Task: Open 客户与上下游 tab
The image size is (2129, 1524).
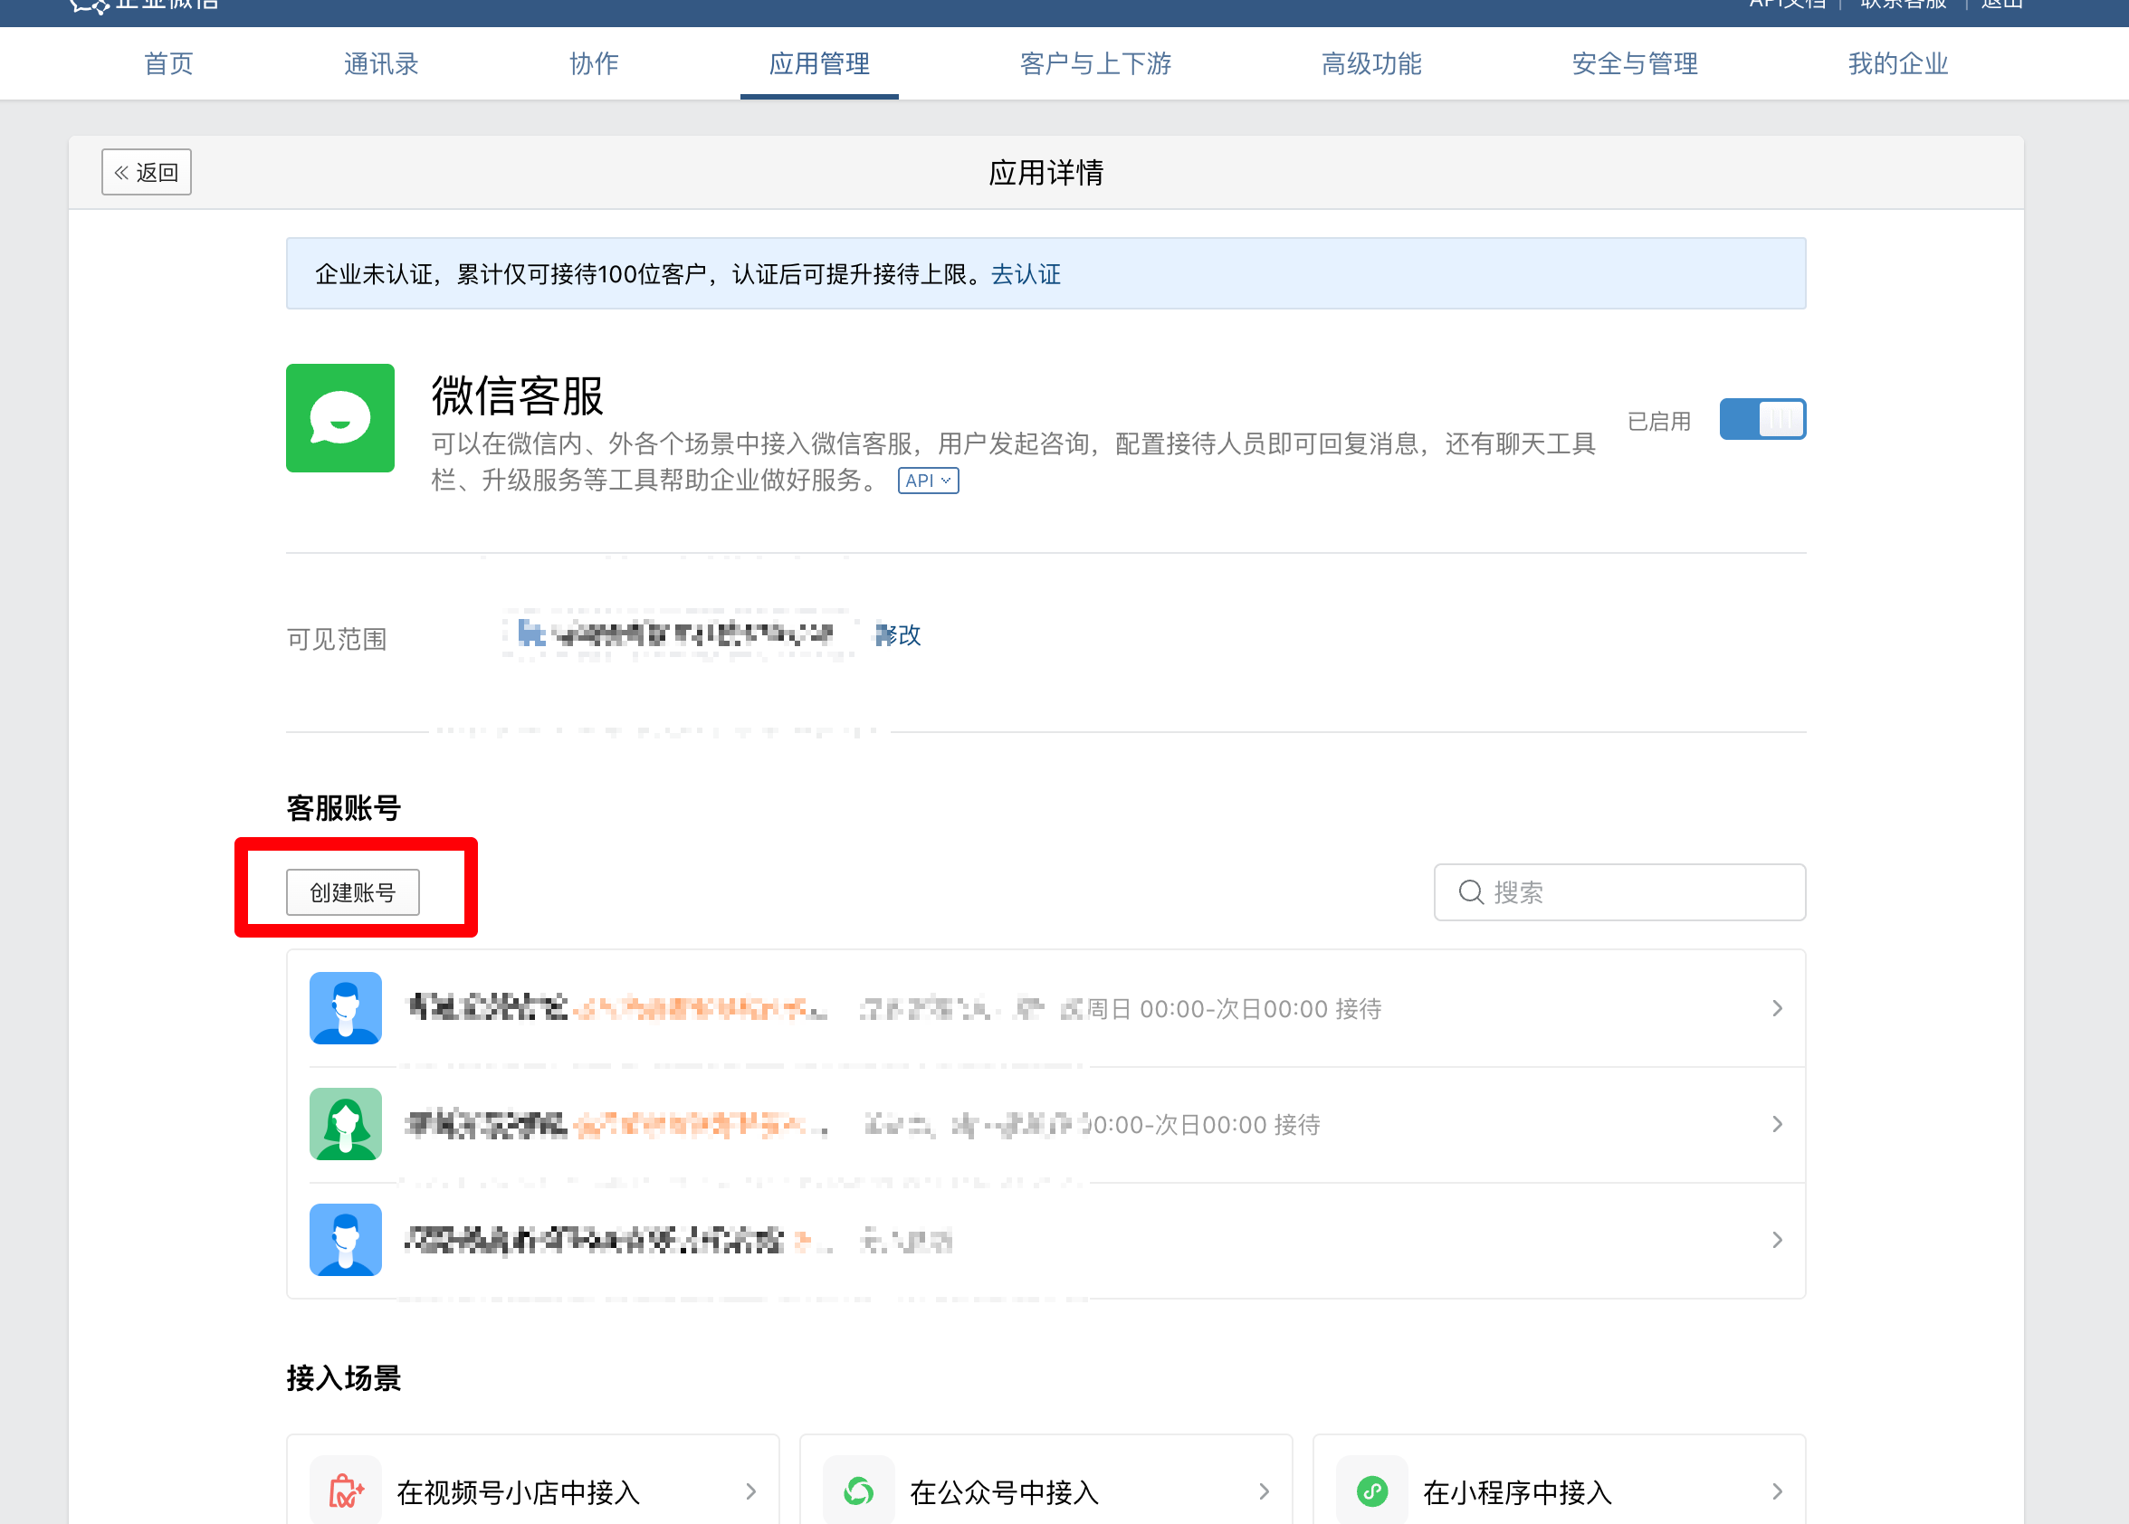Action: [1095, 64]
